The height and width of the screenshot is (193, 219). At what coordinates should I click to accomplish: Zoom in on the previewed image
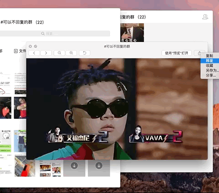click(x=71, y=53)
